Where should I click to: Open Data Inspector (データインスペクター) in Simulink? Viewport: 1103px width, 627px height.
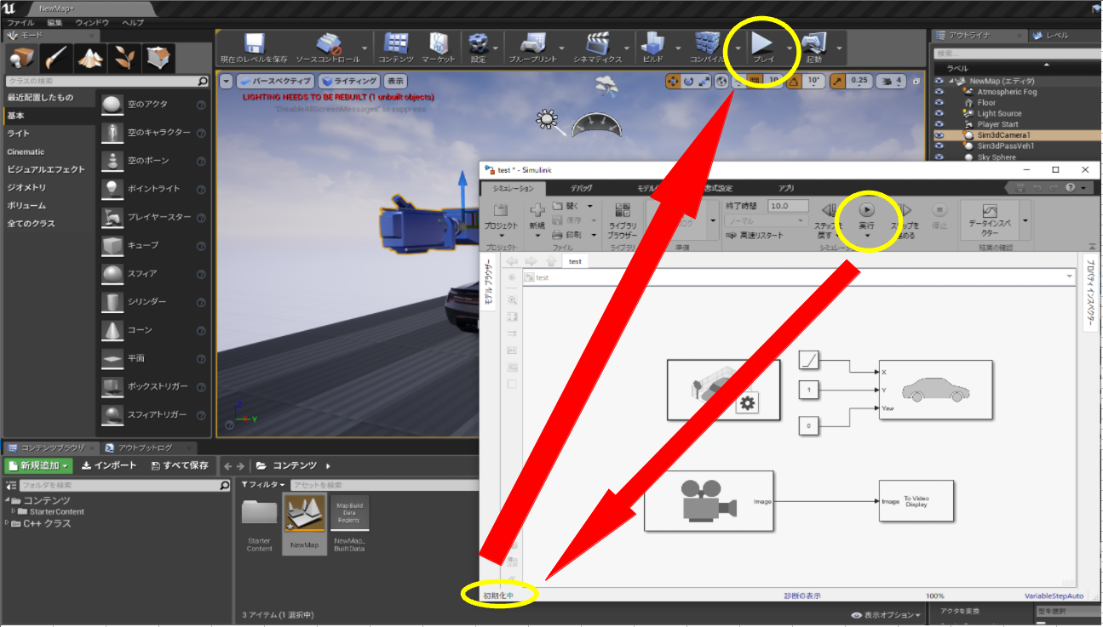point(989,220)
